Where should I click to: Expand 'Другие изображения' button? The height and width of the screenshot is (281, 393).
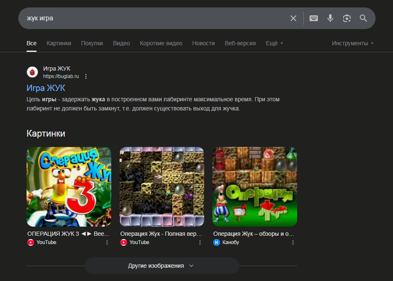coord(162,266)
